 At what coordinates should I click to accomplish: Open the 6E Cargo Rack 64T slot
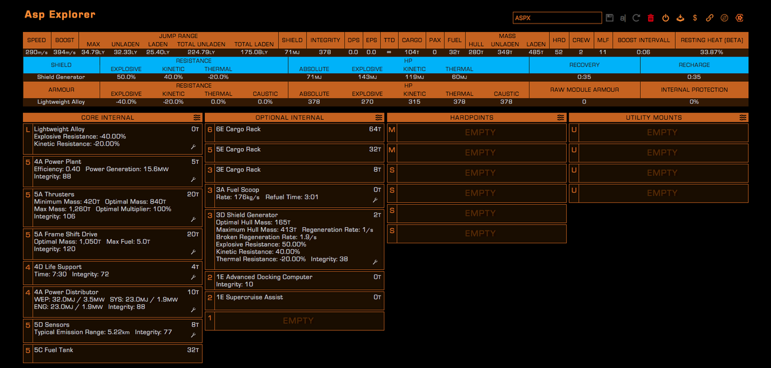pos(295,133)
